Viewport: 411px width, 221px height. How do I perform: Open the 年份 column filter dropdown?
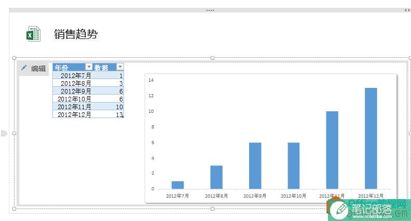coord(89,67)
